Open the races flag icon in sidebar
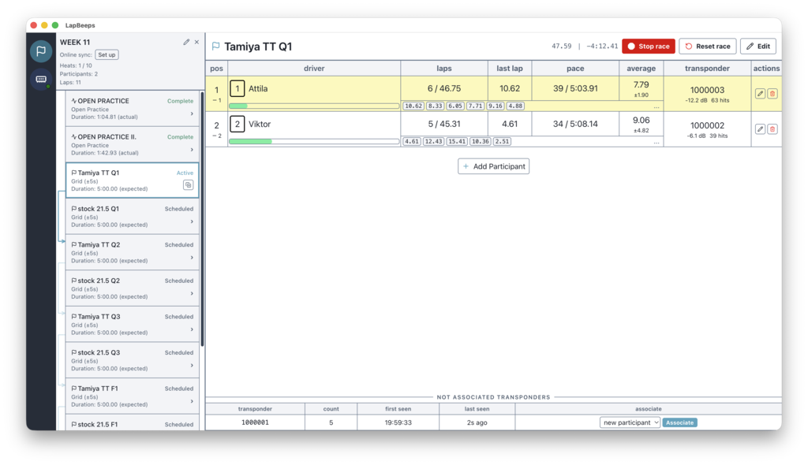 click(41, 51)
